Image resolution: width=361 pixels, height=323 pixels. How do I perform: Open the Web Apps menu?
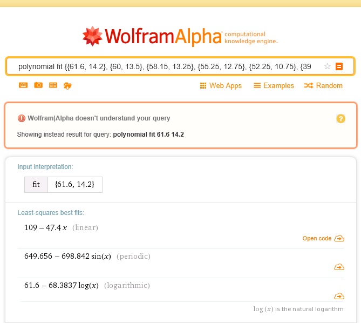point(221,86)
